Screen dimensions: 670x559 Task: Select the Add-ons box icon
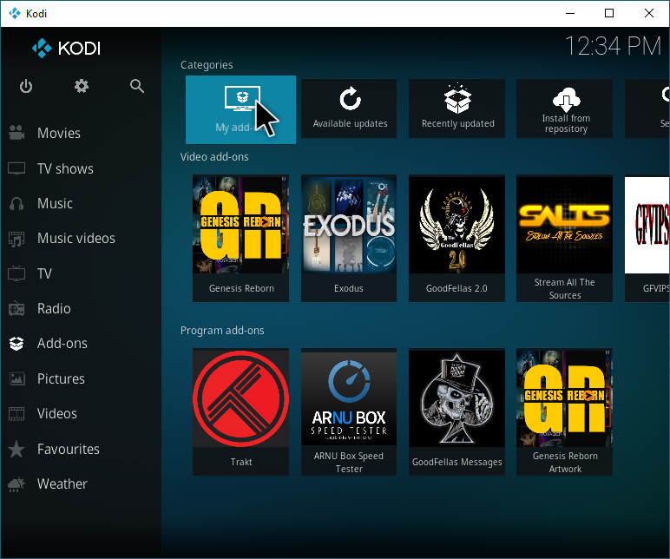click(16, 344)
